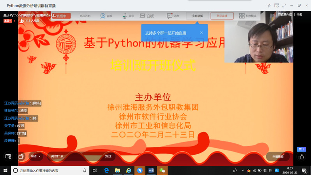Open WeChat from the taskbar
Viewport: 311px width, 175px height.
click(x=163, y=171)
